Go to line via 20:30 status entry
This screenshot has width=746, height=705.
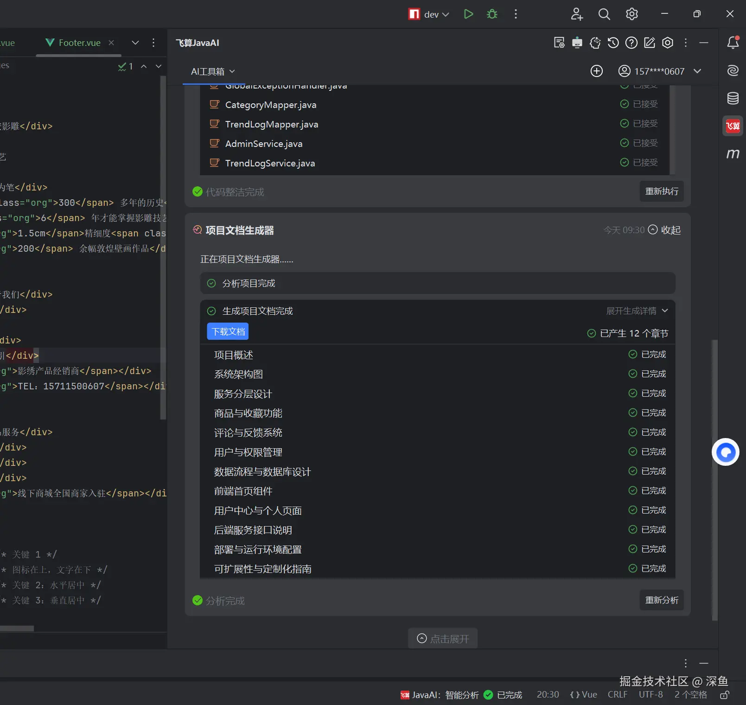(x=548, y=695)
